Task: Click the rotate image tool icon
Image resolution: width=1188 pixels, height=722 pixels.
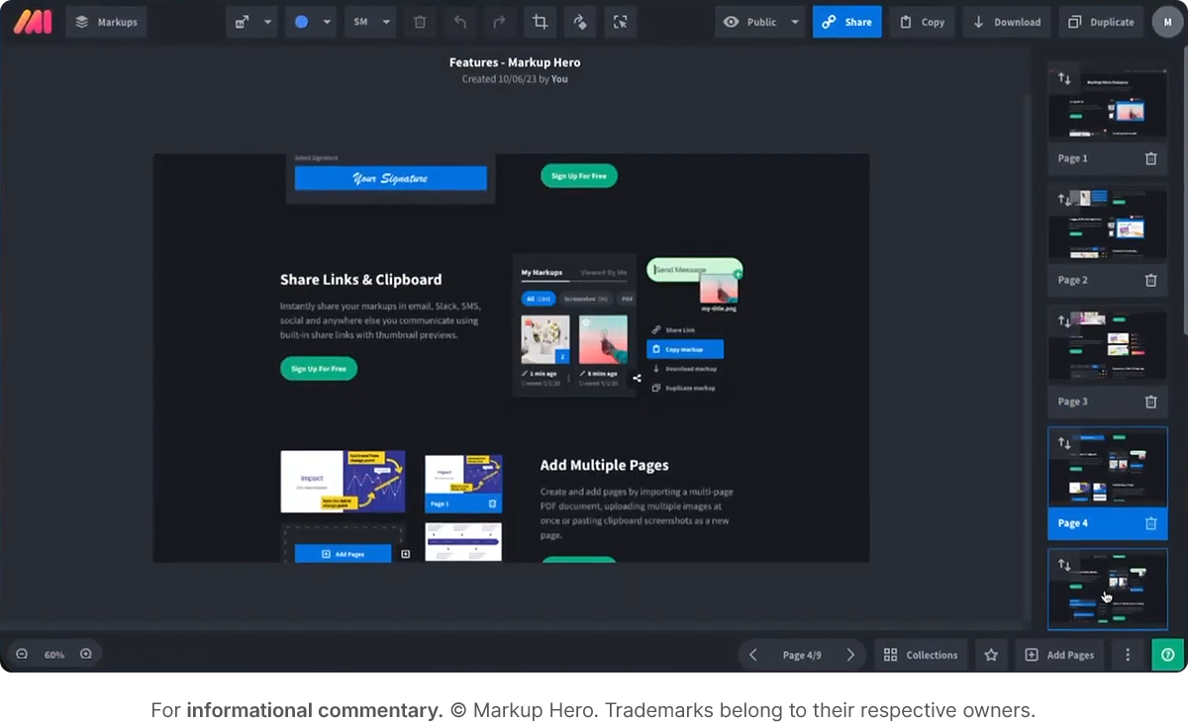Action: tap(580, 22)
